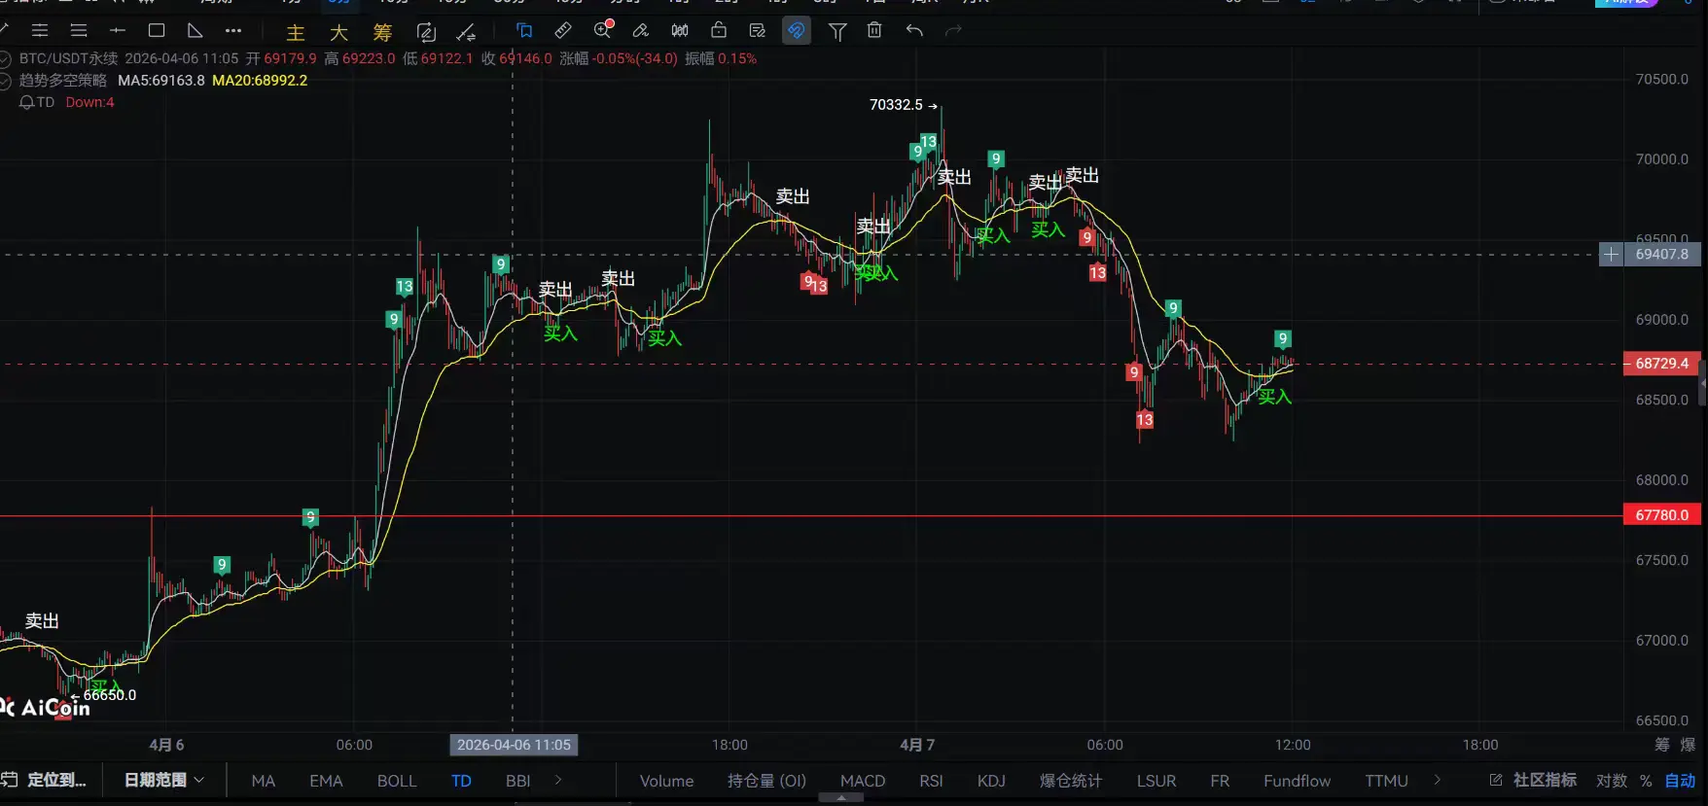Click the candlestick style icon
Image resolution: width=1708 pixels, height=806 pixels.
(x=680, y=31)
